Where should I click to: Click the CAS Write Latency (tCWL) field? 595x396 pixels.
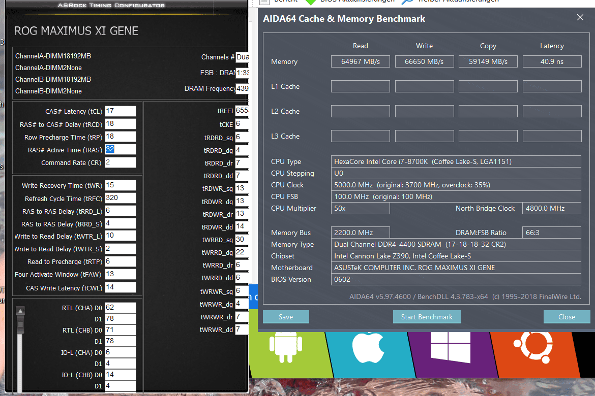(121, 287)
